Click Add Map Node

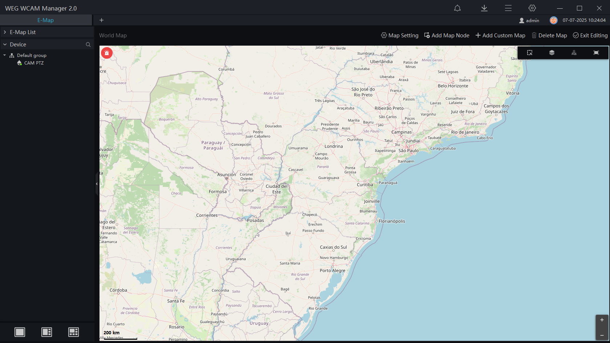pyautogui.click(x=447, y=36)
